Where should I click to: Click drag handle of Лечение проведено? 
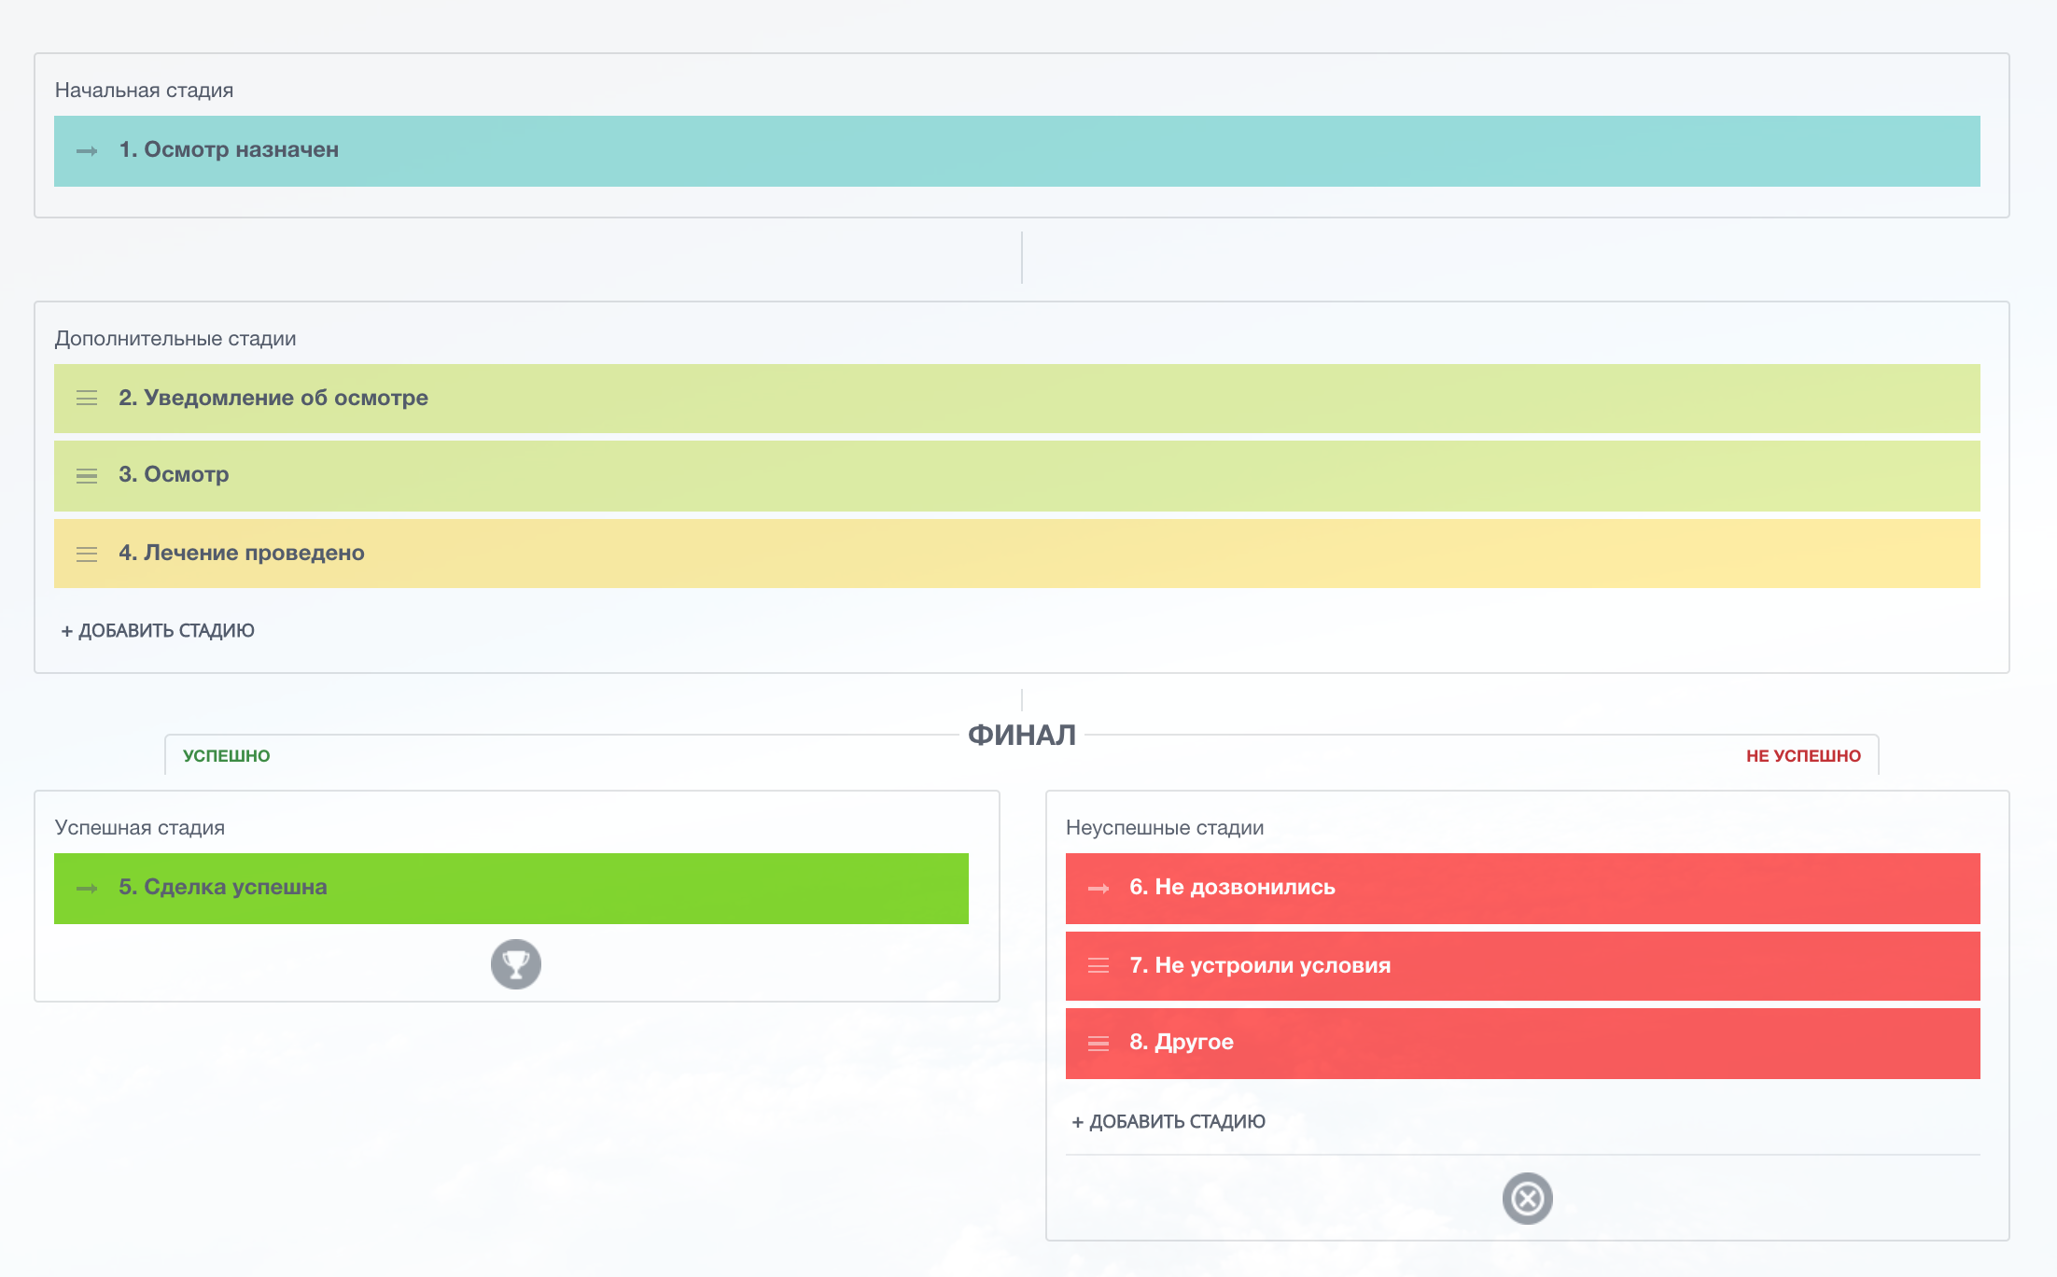point(87,554)
